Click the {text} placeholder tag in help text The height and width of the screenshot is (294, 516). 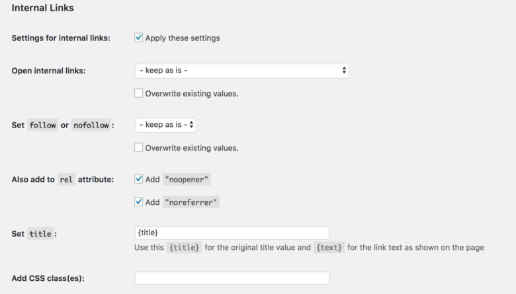tap(329, 247)
